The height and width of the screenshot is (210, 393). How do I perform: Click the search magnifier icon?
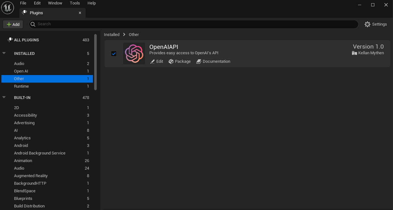pyautogui.click(x=33, y=24)
